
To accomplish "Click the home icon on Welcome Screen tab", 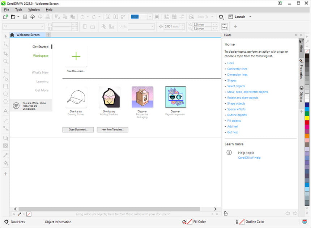I will (12, 35).
